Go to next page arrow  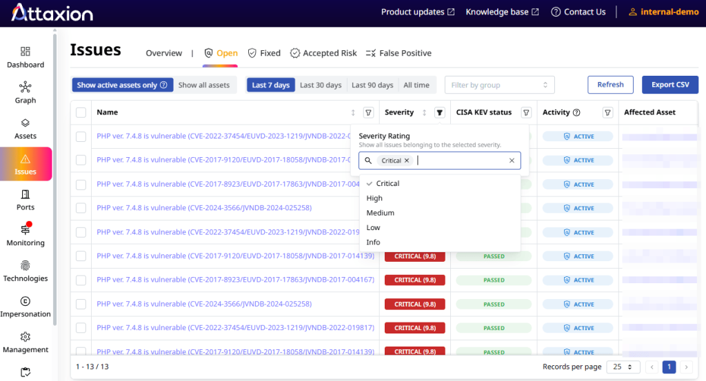(x=686, y=367)
